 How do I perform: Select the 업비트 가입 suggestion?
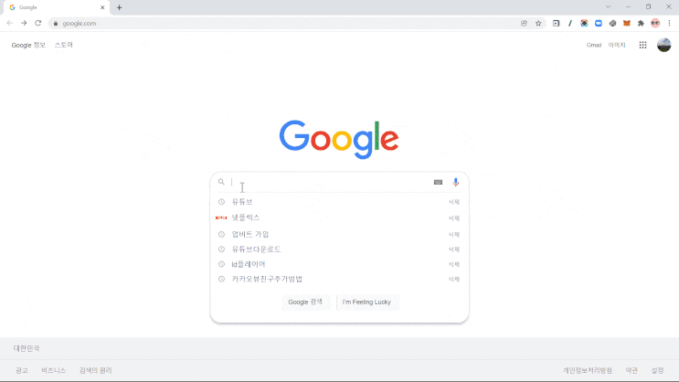coord(340,234)
